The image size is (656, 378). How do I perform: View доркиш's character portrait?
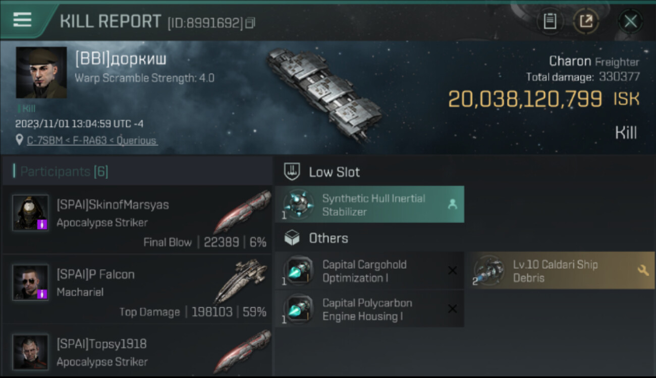[41, 73]
